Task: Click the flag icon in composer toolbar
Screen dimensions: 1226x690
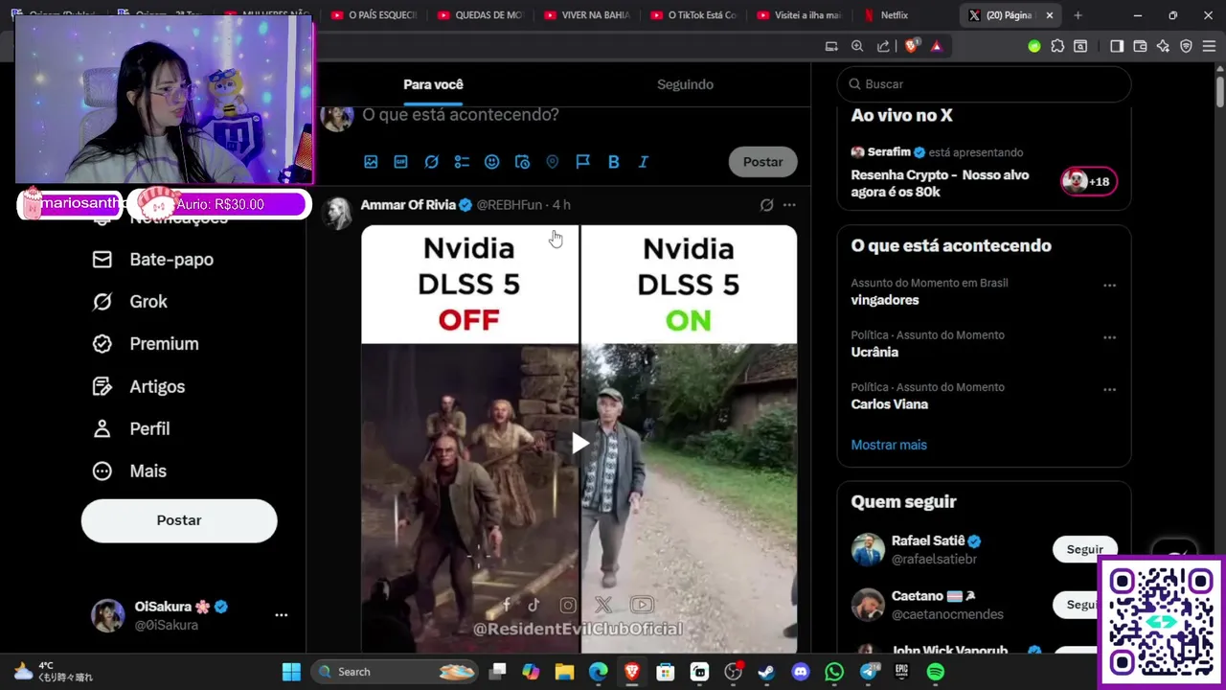Action: 582,162
